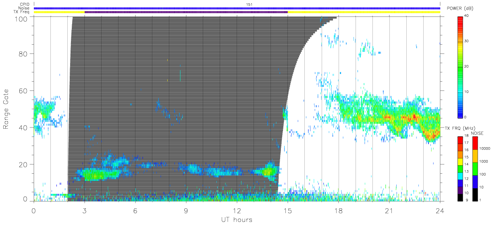Click x-axis tick label 24
This screenshot has width=495, height=228.
click(440, 210)
